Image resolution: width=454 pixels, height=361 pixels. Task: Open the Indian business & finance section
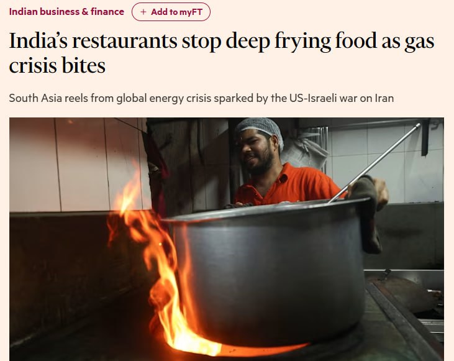(x=66, y=12)
